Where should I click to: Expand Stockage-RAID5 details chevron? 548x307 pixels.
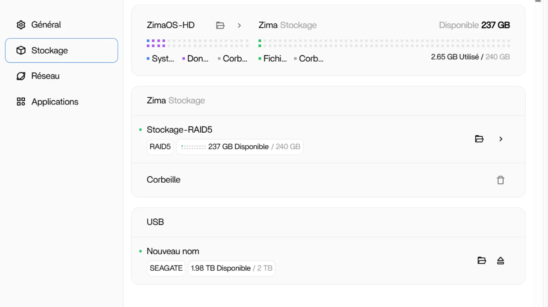coord(501,139)
